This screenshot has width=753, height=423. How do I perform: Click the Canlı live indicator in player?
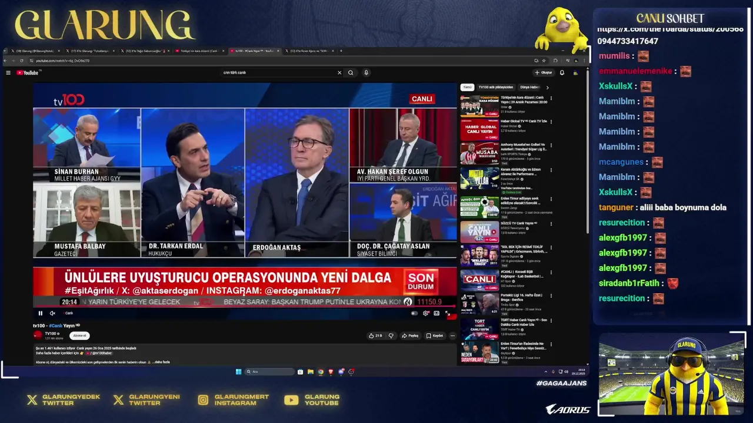(x=68, y=313)
